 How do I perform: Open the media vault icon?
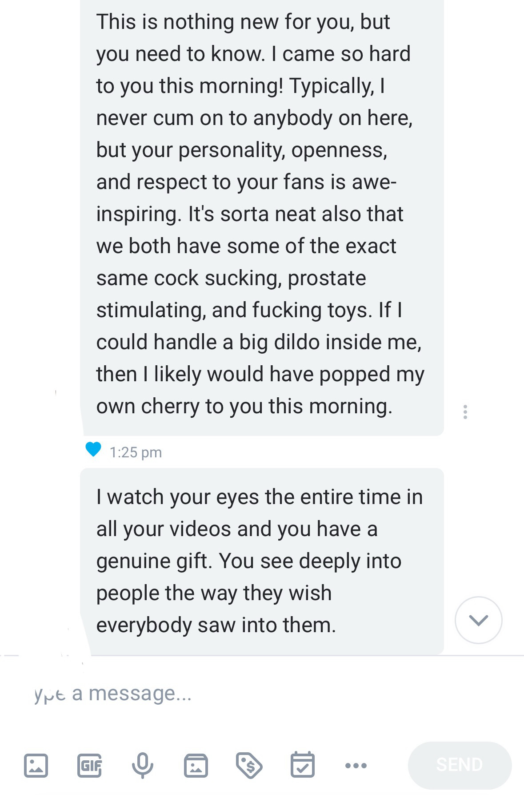click(x=196, y=765)
